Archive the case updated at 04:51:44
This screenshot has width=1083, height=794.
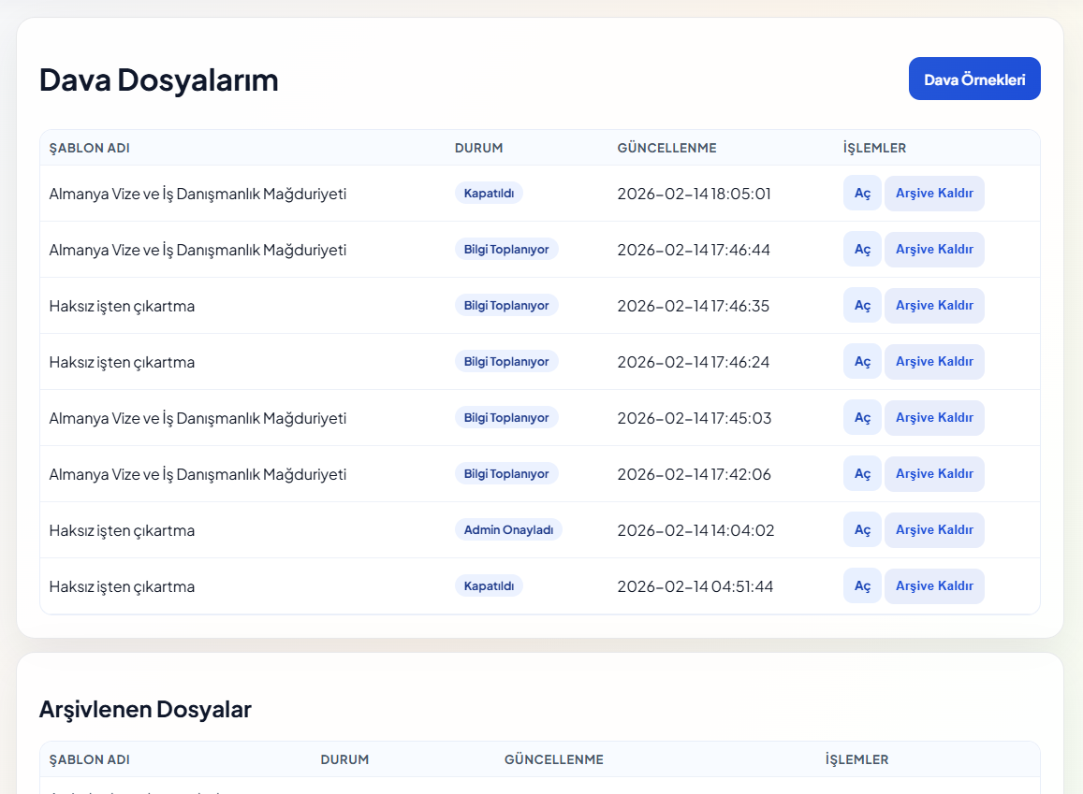[x=934, y=585]
